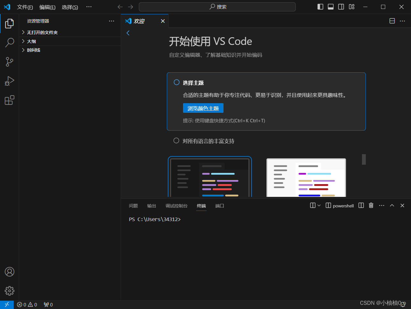This screenshot has width=411, height=309.
Task: Expand the 大纲 section
Action: tap(70, 41)
